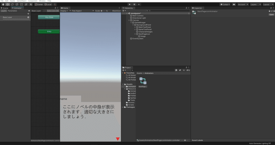Switch to the Parameters tab in Animator

12,11
